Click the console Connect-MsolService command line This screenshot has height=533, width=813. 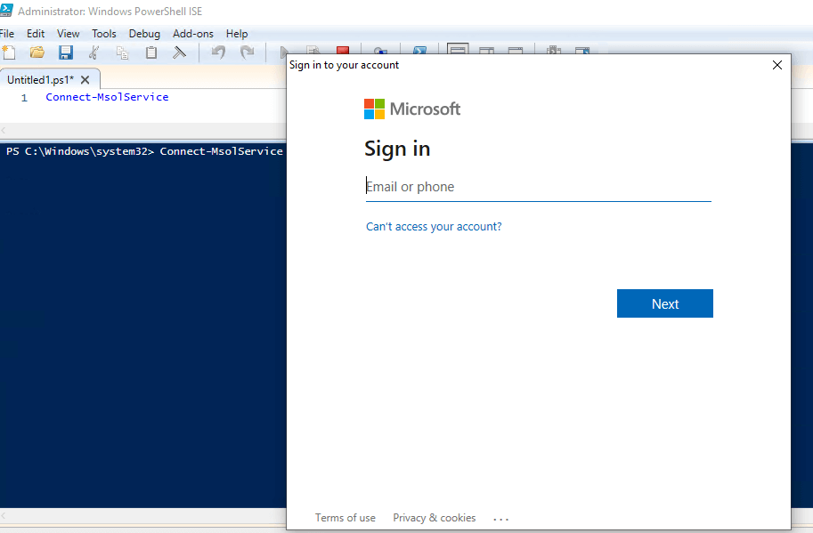tap(222, 151)
